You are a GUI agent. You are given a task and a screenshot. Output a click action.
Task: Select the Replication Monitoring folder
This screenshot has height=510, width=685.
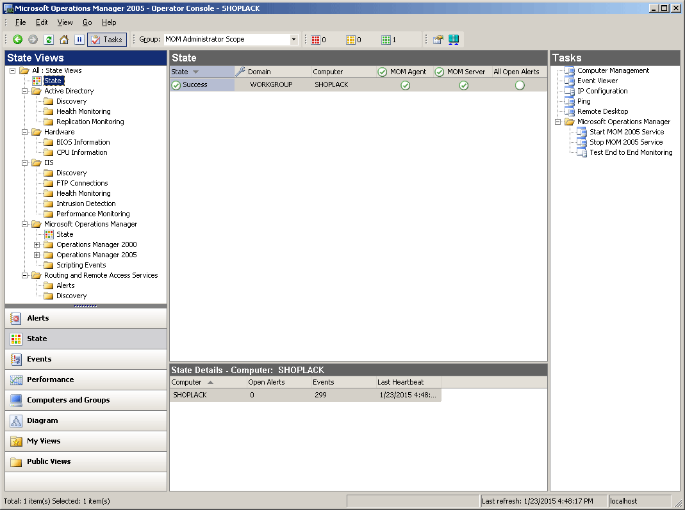(x=90, y=122)
